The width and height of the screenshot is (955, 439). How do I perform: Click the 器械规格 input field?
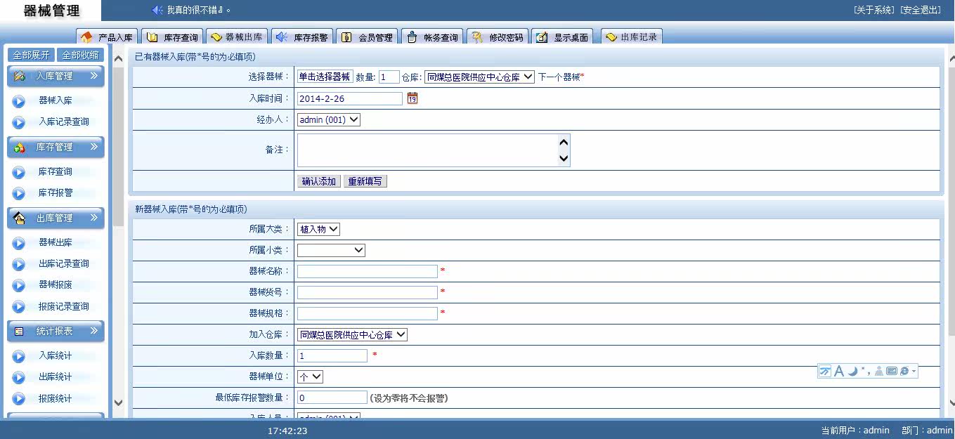tap(368, 313)
